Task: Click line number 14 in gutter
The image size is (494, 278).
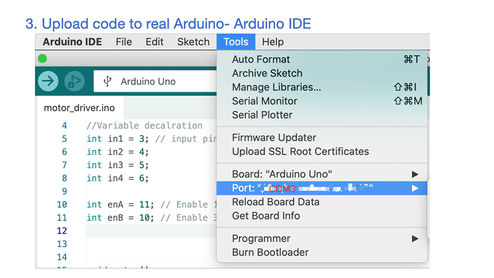Action: point(62,257)
